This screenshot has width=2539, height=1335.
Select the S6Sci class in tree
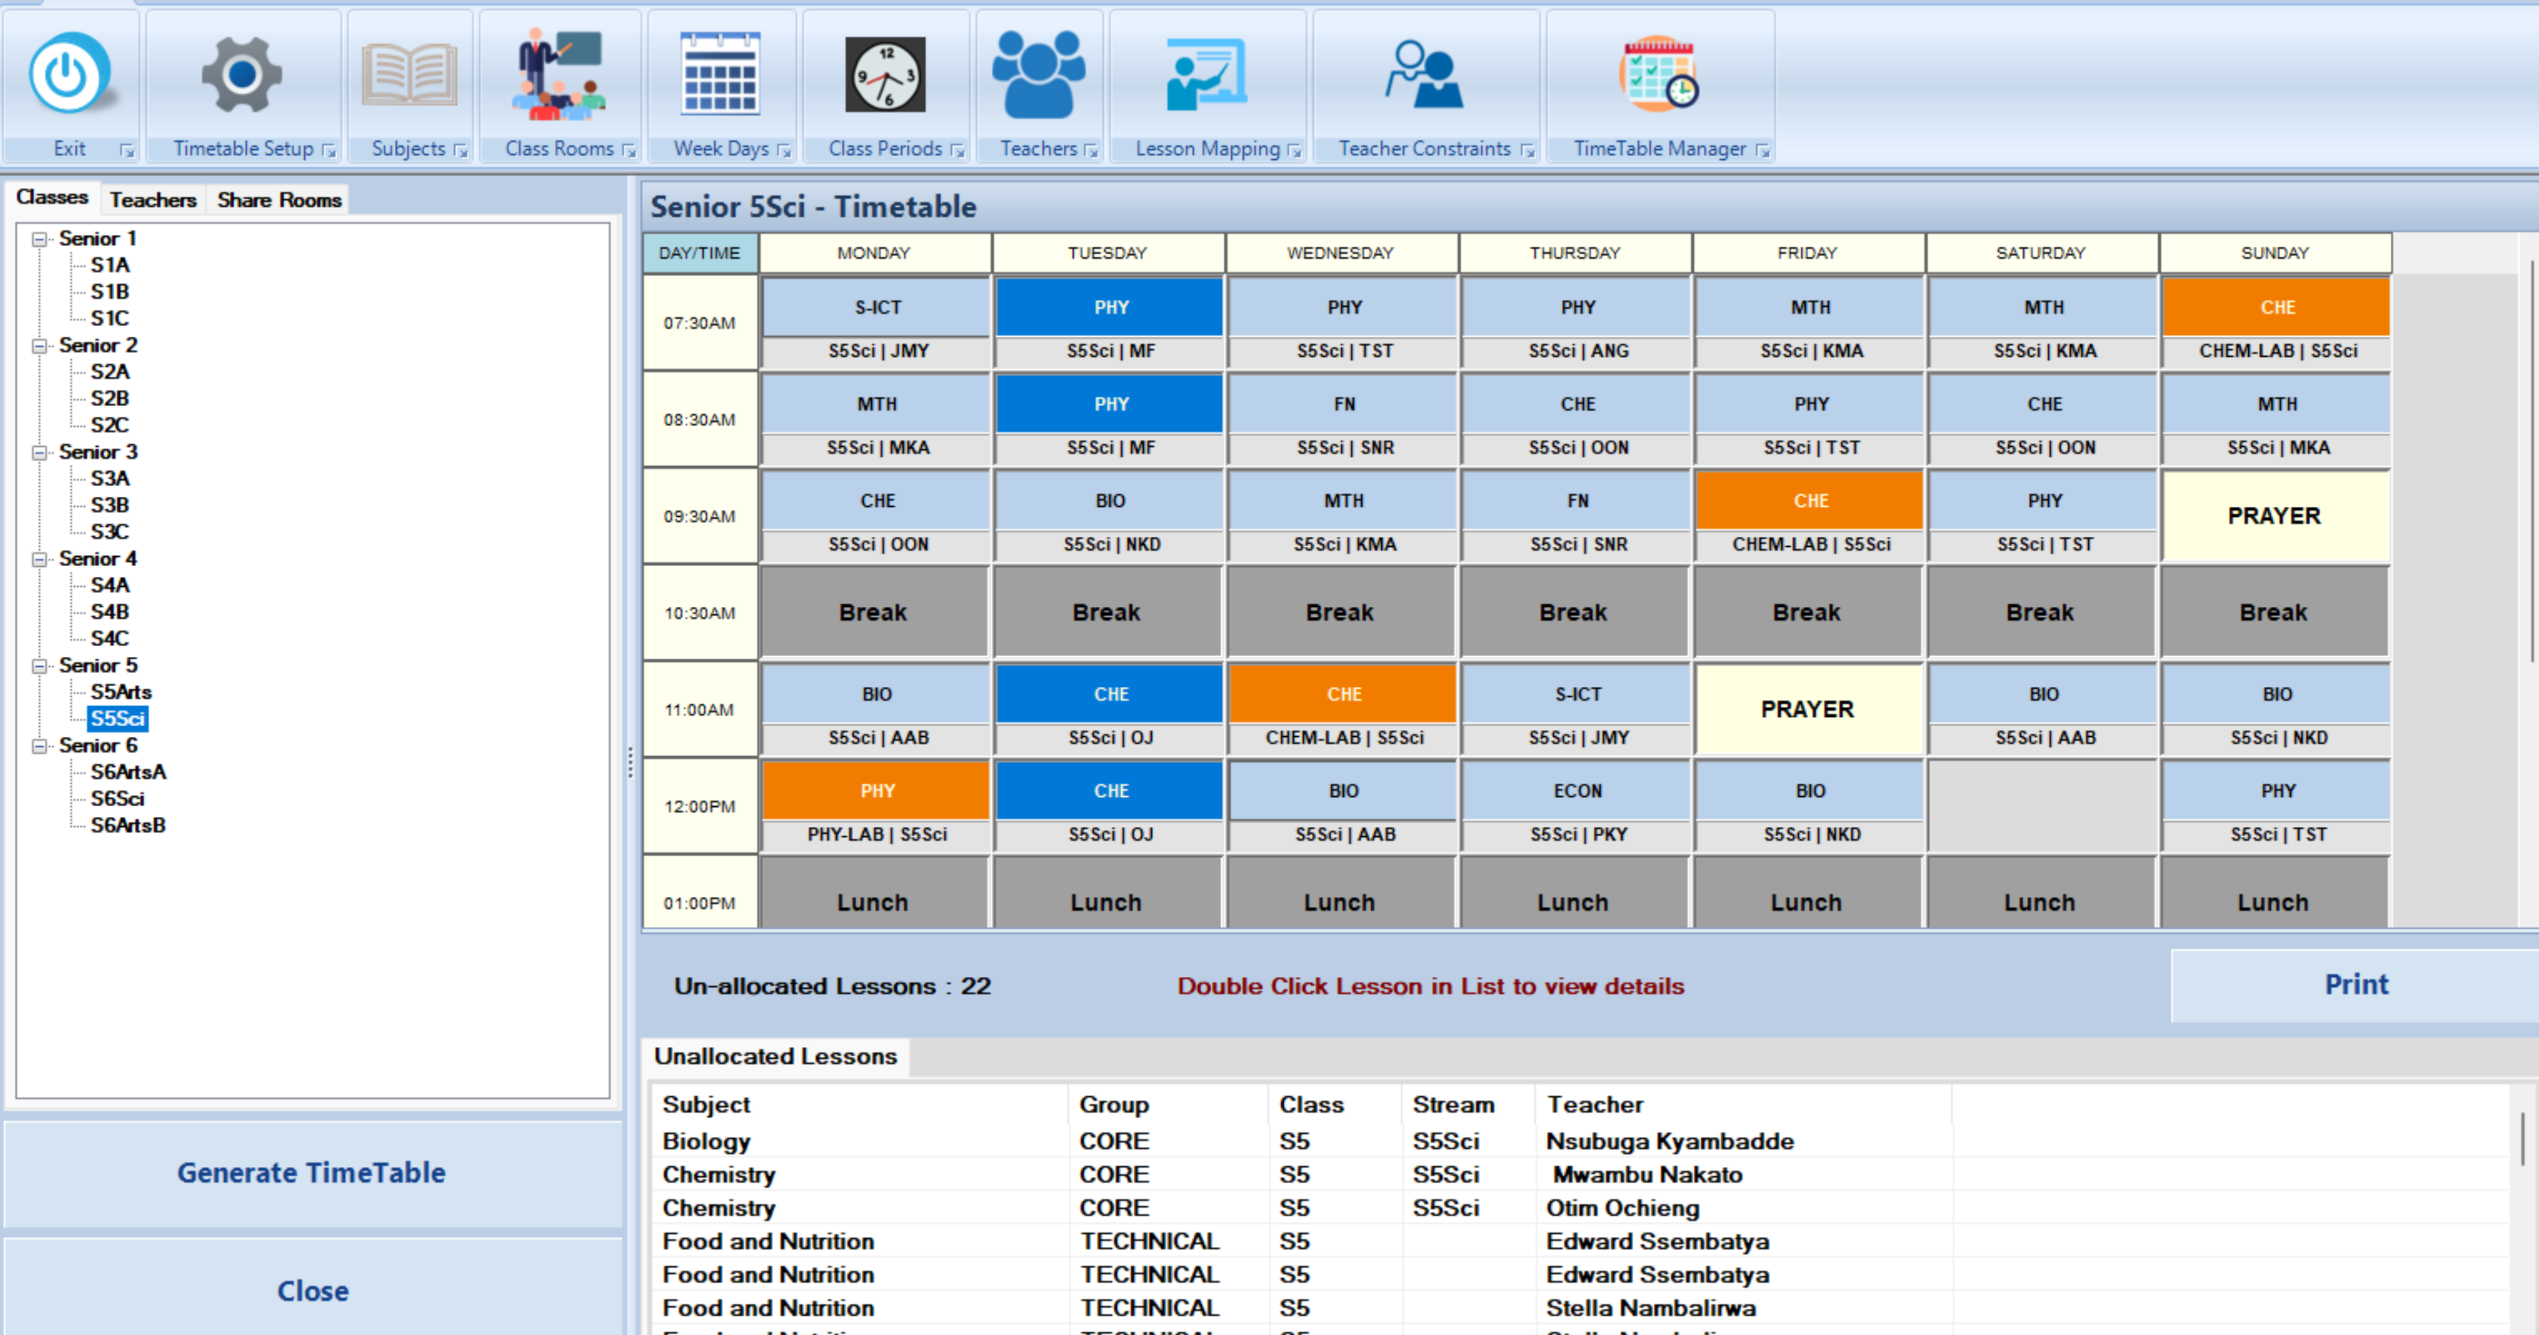pos(117,799)
